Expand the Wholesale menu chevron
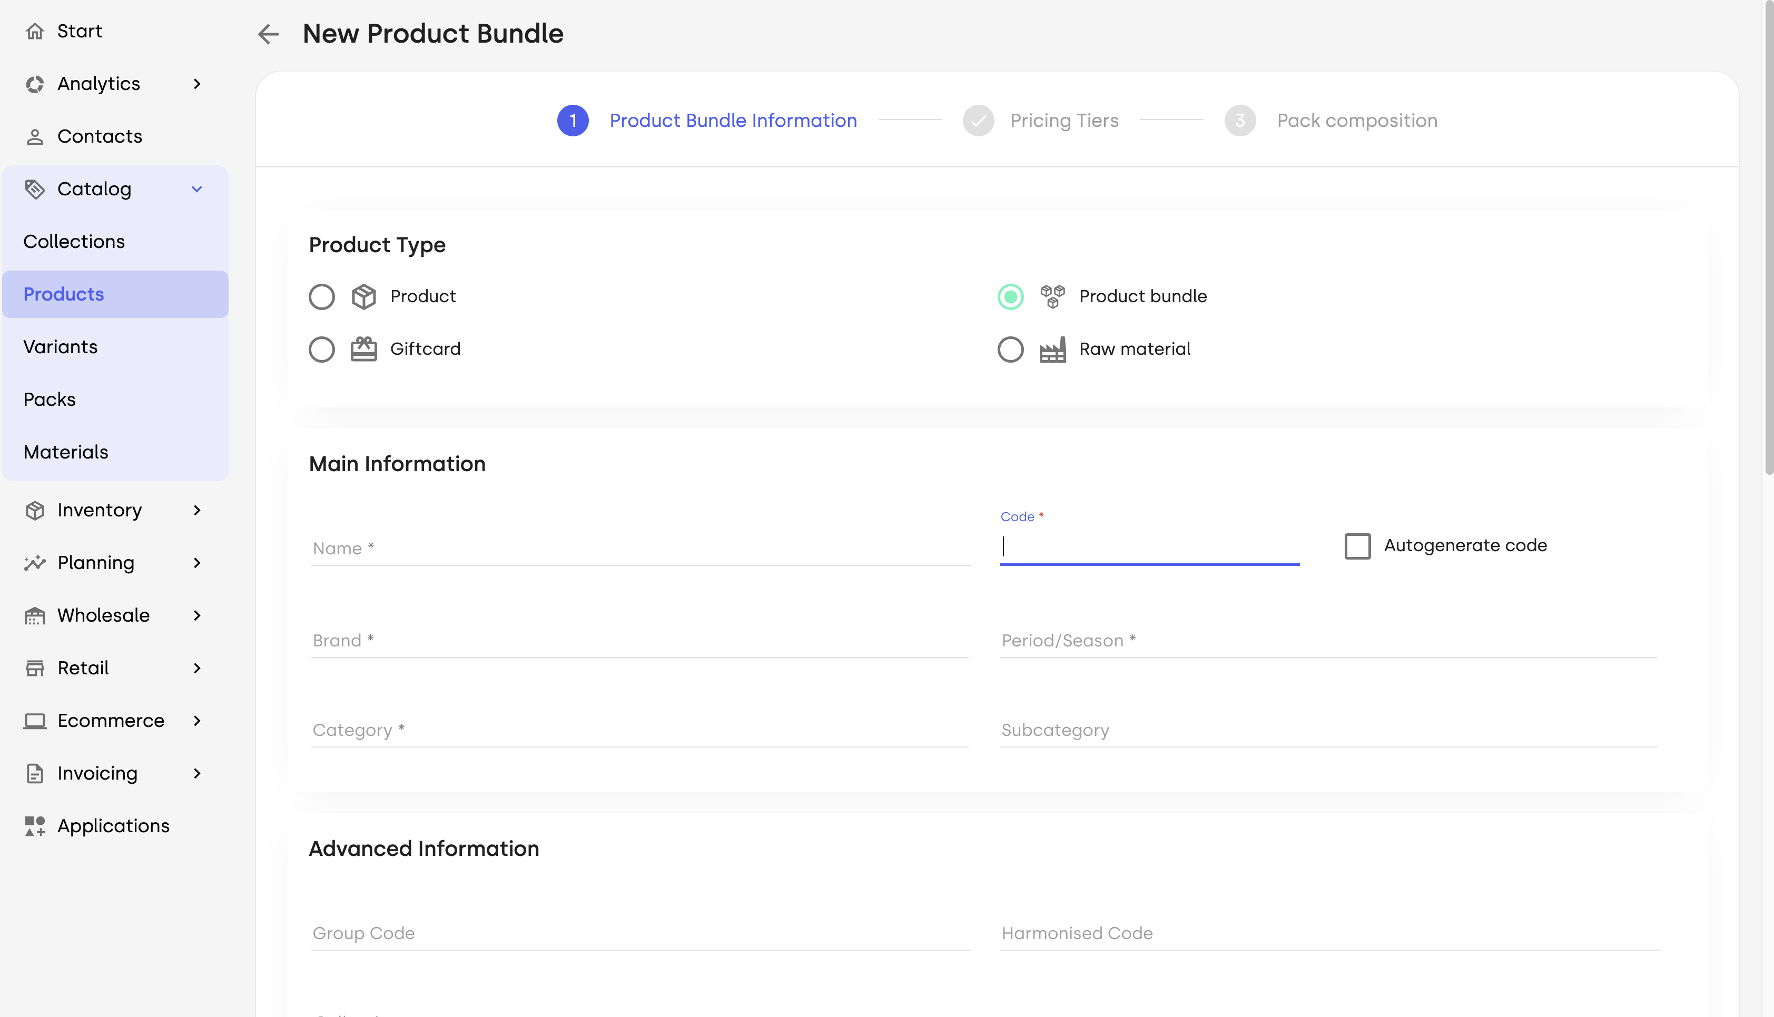 click(197, 615)
